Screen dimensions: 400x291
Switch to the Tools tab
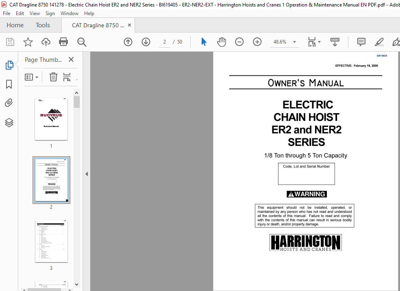[43, 25]
